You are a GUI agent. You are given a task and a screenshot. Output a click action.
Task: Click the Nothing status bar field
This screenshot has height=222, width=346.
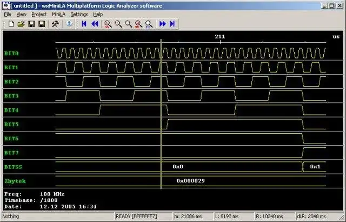tap(58, 216)
